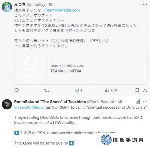
Task: Open the TEAMKILL MEDIA link preview card
Action: tap(81, 68)
